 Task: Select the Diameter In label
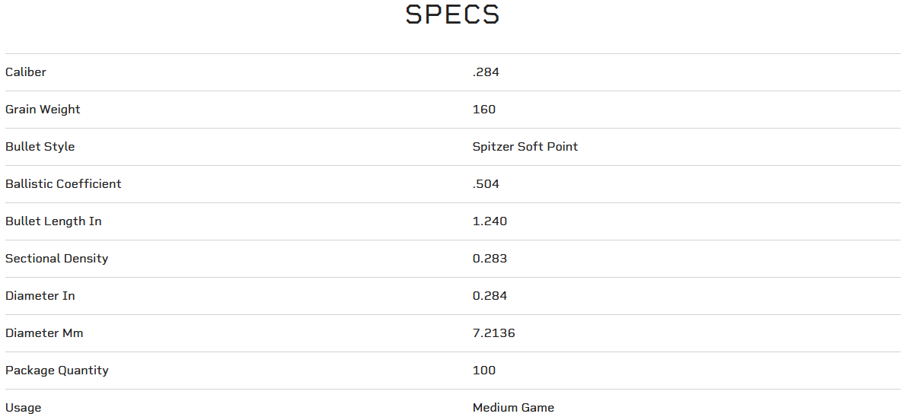40,296
